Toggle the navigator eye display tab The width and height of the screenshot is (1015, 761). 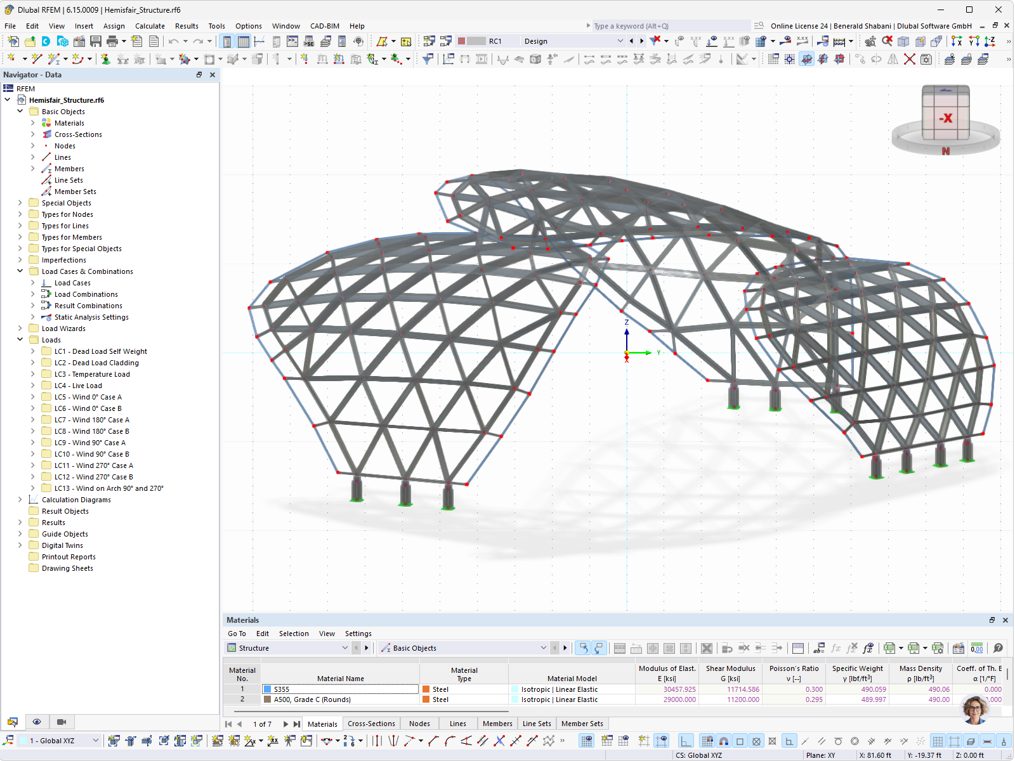37,722
